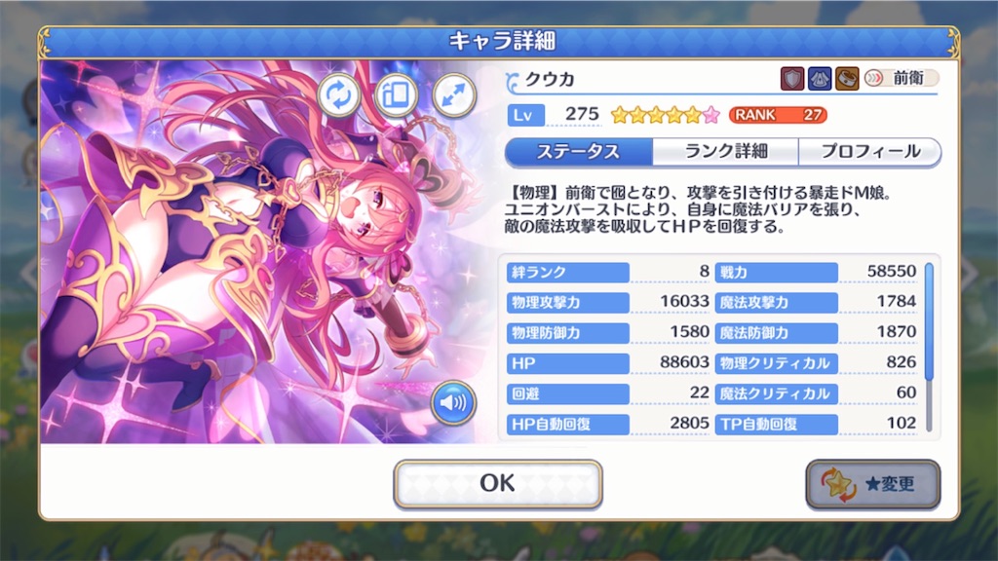Switch to the ランク詳細 tab
Screen dimensions: 998x561
point(725,151)
